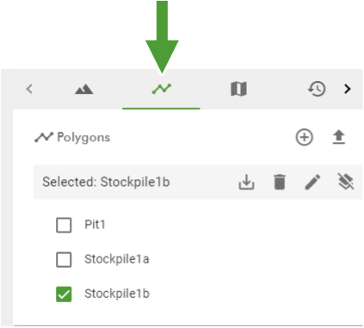Check the Pit1 checkbox
The width and height of the screenshot is (364, 328).
(64, 225)
